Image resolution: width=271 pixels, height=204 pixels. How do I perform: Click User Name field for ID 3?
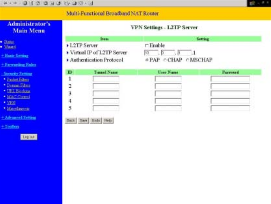(x=168, y=94)
